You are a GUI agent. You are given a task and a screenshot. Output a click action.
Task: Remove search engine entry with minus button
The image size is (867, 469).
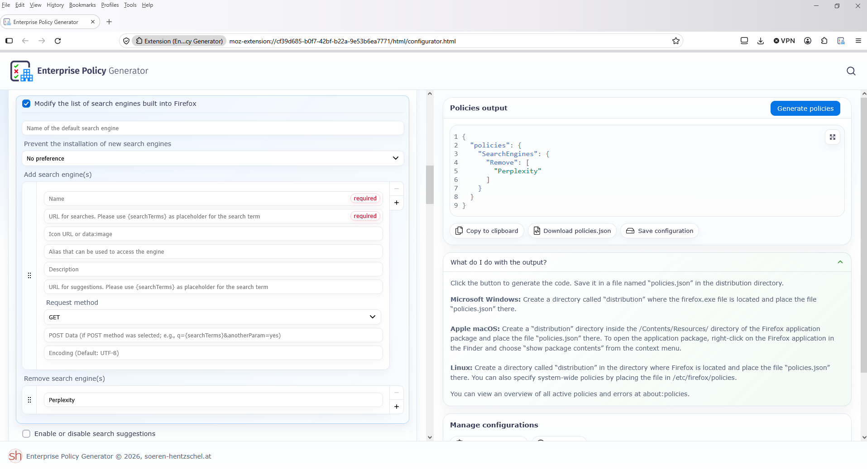[396, 189]
